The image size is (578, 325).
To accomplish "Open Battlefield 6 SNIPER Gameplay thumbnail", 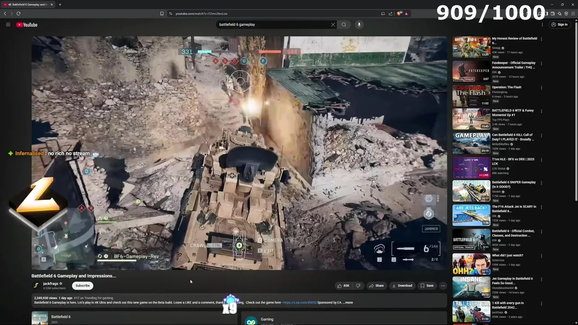I will pyautogui.click(x=471, y=190).
